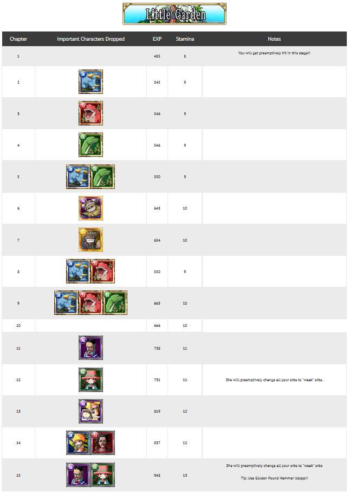Click the green serpent icon in chapter 5
349x493 pixels.
click(x=102, y=176)
